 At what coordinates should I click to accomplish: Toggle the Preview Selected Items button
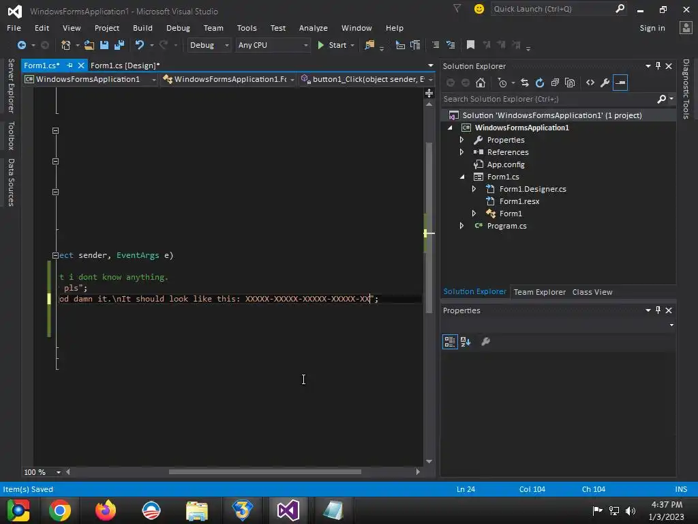620,83
